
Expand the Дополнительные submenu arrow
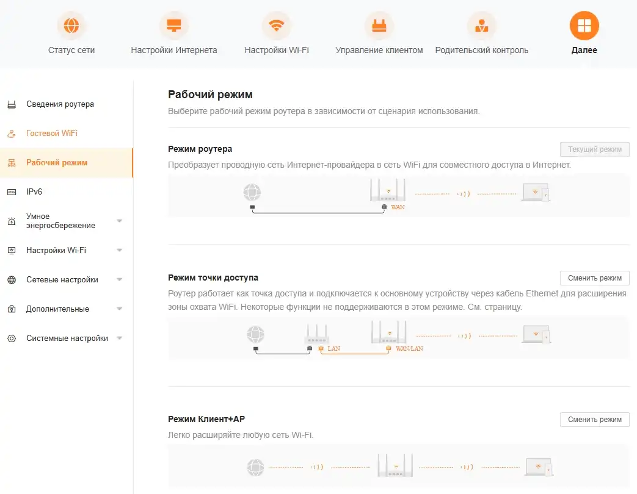120,309
